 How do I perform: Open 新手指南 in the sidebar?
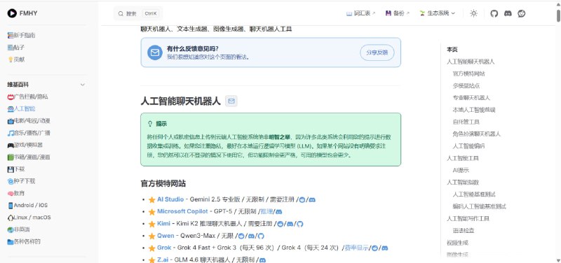point(22,36)
